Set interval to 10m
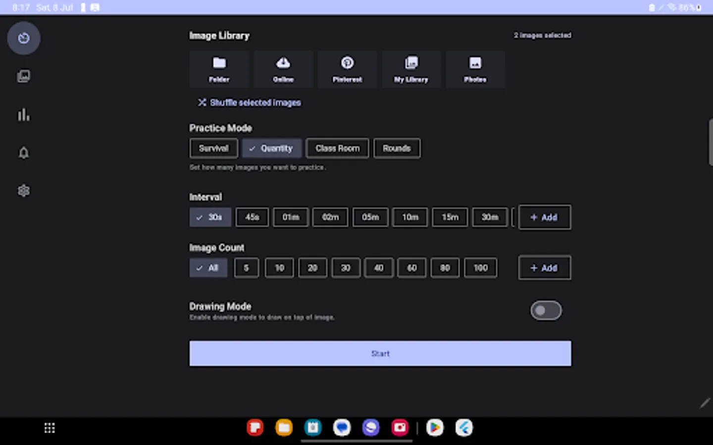Viewport: 713px width, 445px height. pos(410,217)
